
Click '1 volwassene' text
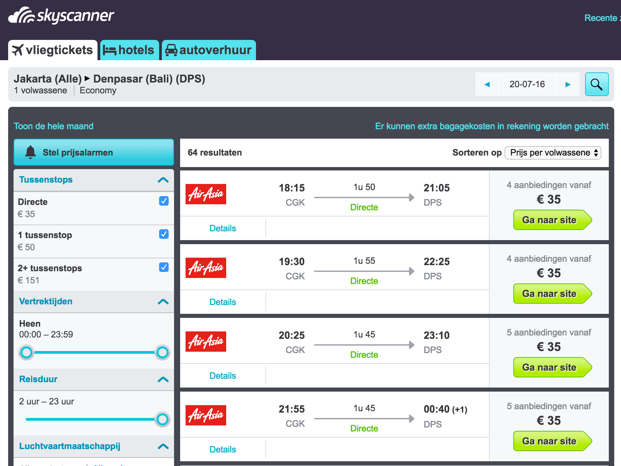tap(40, 90)
